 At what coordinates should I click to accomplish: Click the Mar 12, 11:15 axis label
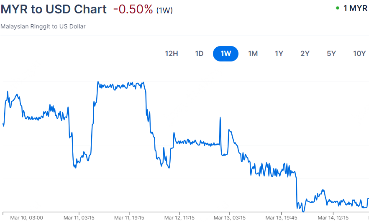tap(179, 217)
